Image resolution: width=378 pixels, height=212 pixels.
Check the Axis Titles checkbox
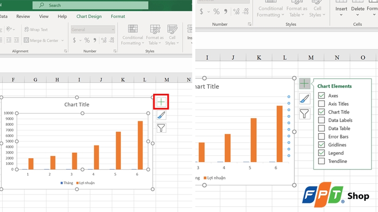[321, 104]
